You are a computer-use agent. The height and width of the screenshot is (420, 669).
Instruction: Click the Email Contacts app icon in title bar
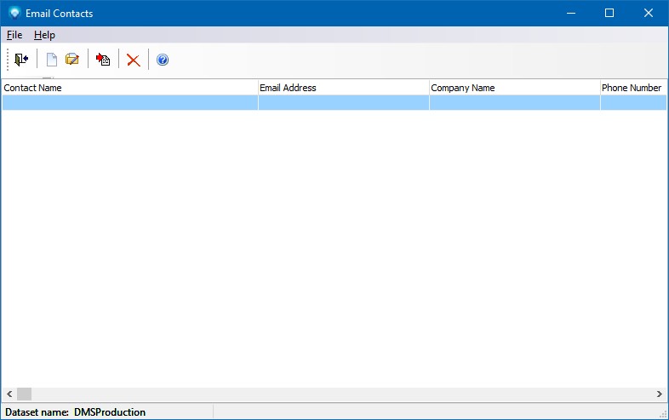[14, 13]
